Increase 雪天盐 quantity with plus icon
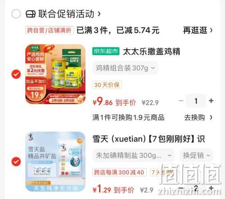The image size is (225, 199). coord(211,188)
